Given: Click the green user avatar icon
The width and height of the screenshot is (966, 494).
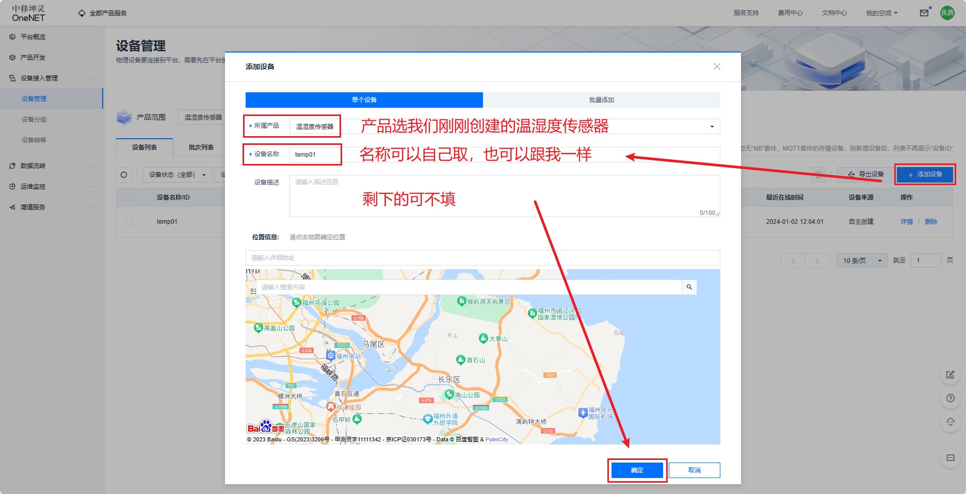Looking at the screenshot, I should point(947,13).
